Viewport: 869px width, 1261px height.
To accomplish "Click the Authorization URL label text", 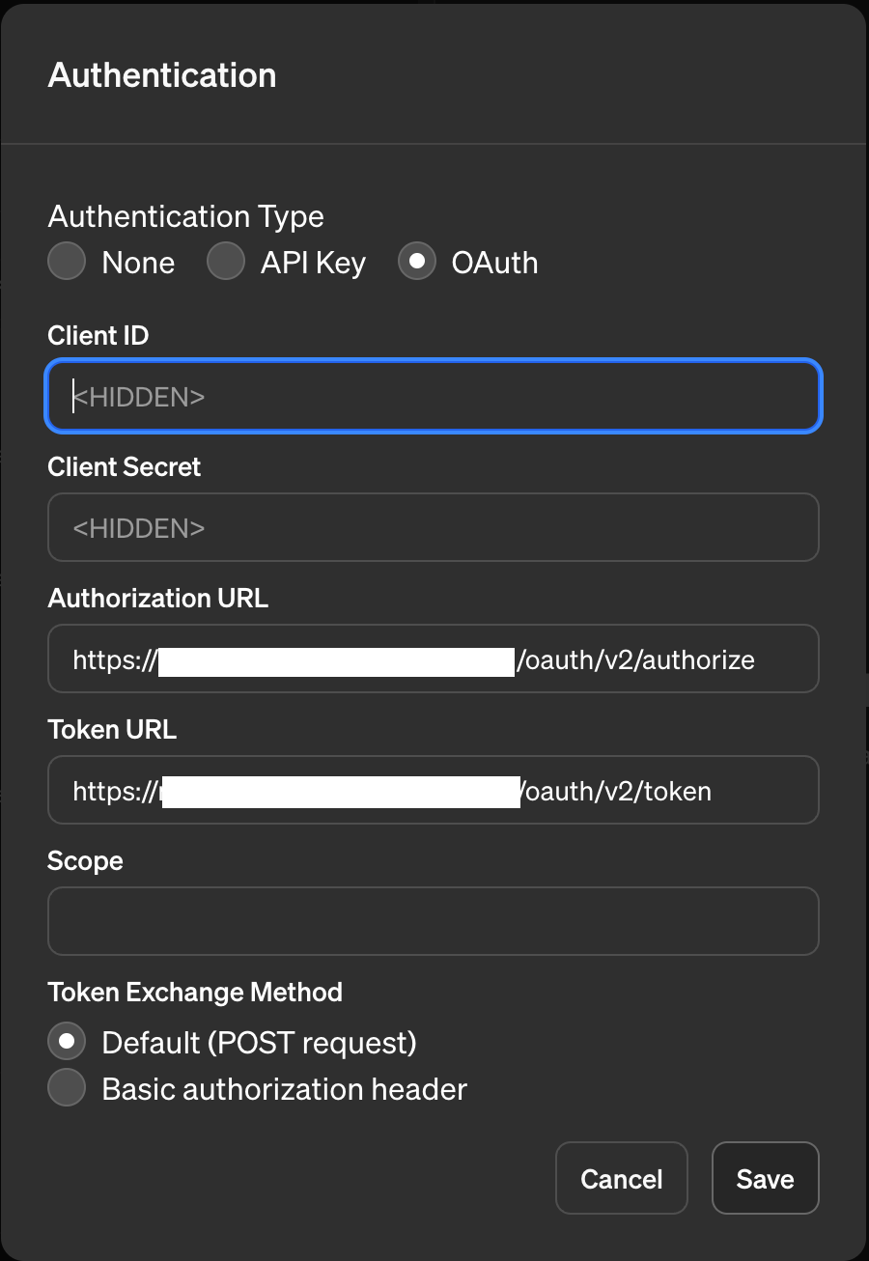I will (158, 598).
